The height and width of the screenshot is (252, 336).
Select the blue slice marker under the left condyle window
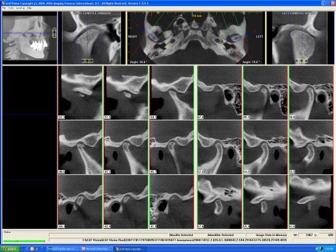pos(301,61)
